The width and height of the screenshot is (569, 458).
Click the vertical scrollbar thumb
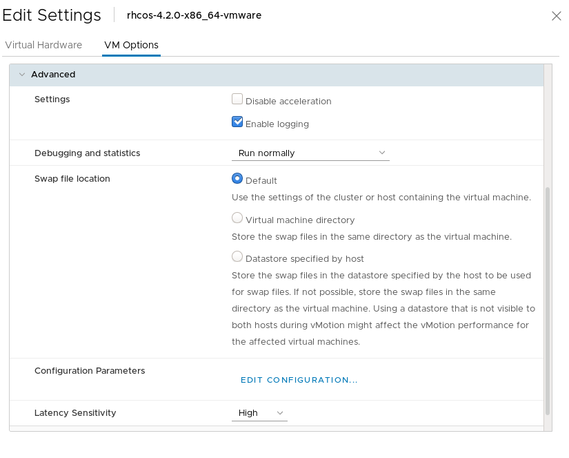(x=548, y=300)
